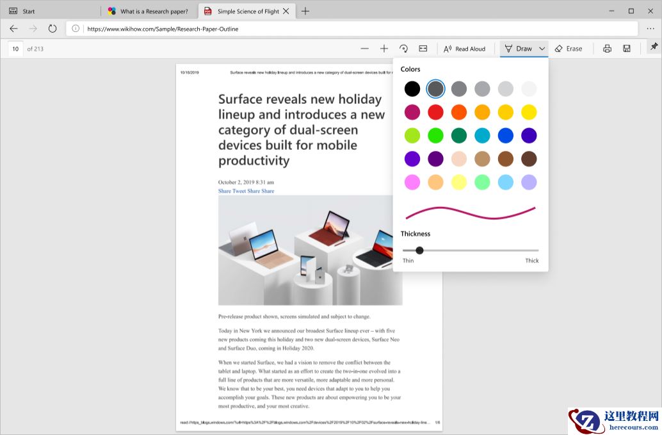Pick the beige skin-tone swatch

point(459,159)
